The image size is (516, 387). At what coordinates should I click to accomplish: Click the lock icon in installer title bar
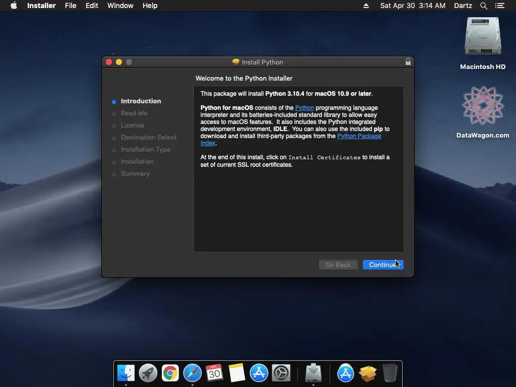[x=408, y=62]
